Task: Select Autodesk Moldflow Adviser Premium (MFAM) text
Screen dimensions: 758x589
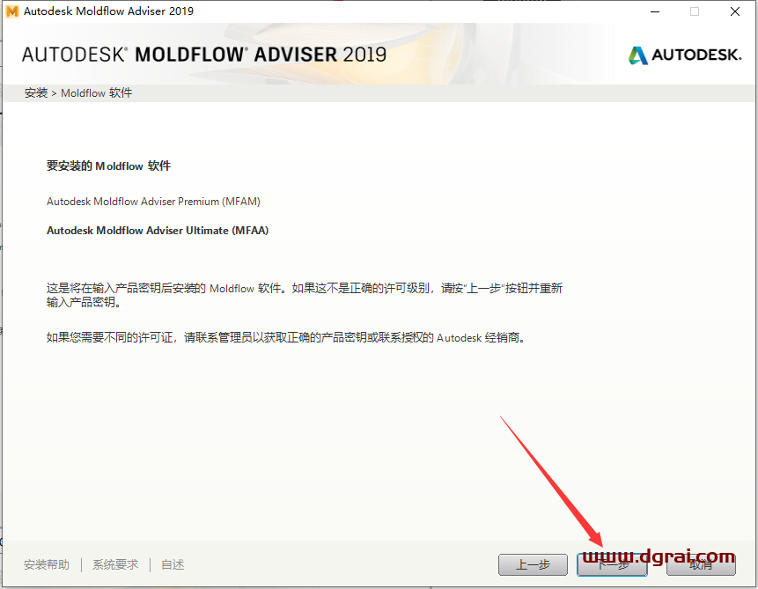Action: (153, 202)
